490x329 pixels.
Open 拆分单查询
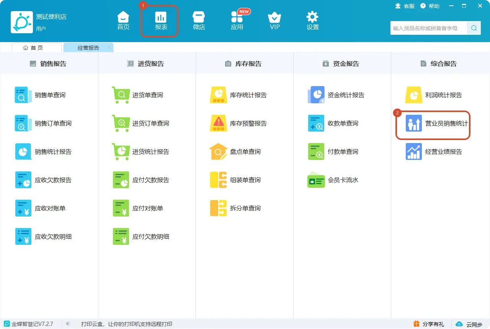coord(235,208)
